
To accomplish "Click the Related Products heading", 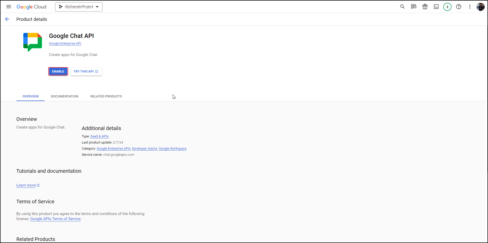I will point(36,239).
